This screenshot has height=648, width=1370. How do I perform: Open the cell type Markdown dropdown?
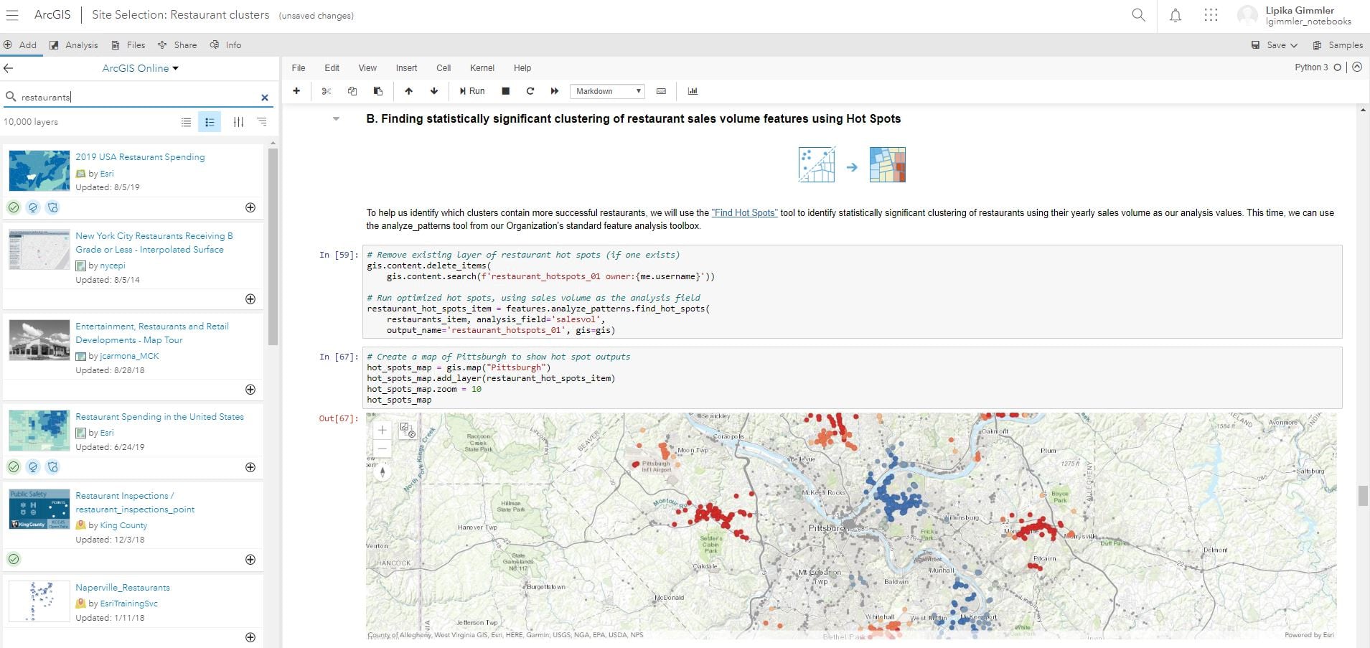607,91
